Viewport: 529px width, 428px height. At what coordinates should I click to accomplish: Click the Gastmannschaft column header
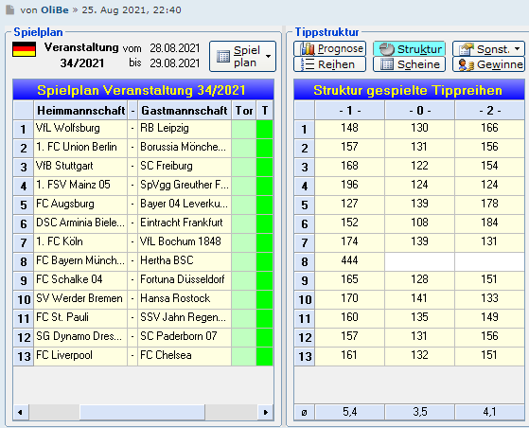[185, 110]
